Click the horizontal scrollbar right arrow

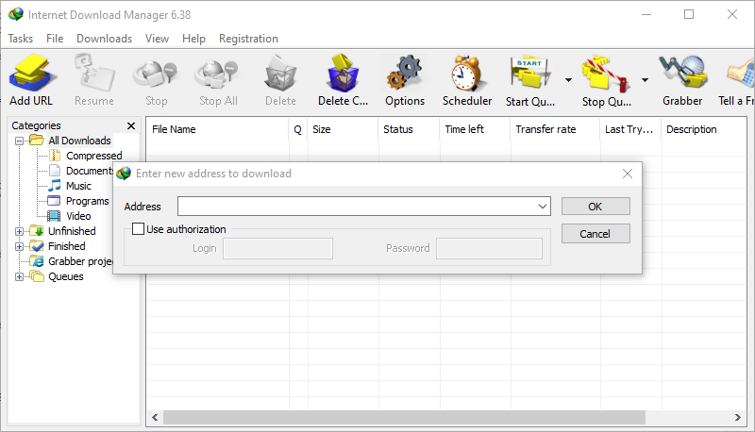coord(738,418)
